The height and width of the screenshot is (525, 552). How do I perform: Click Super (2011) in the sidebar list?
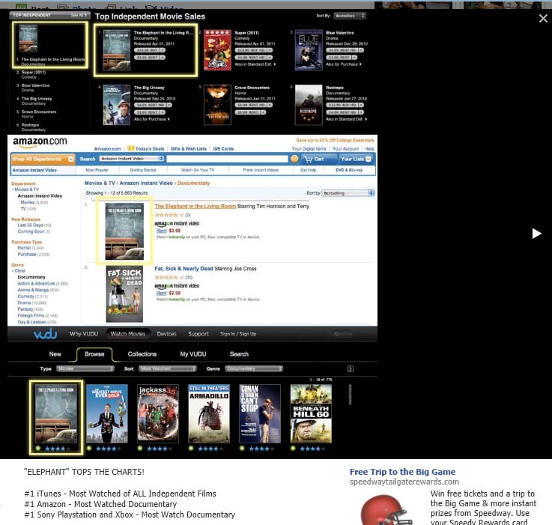[x=34, y=72]
